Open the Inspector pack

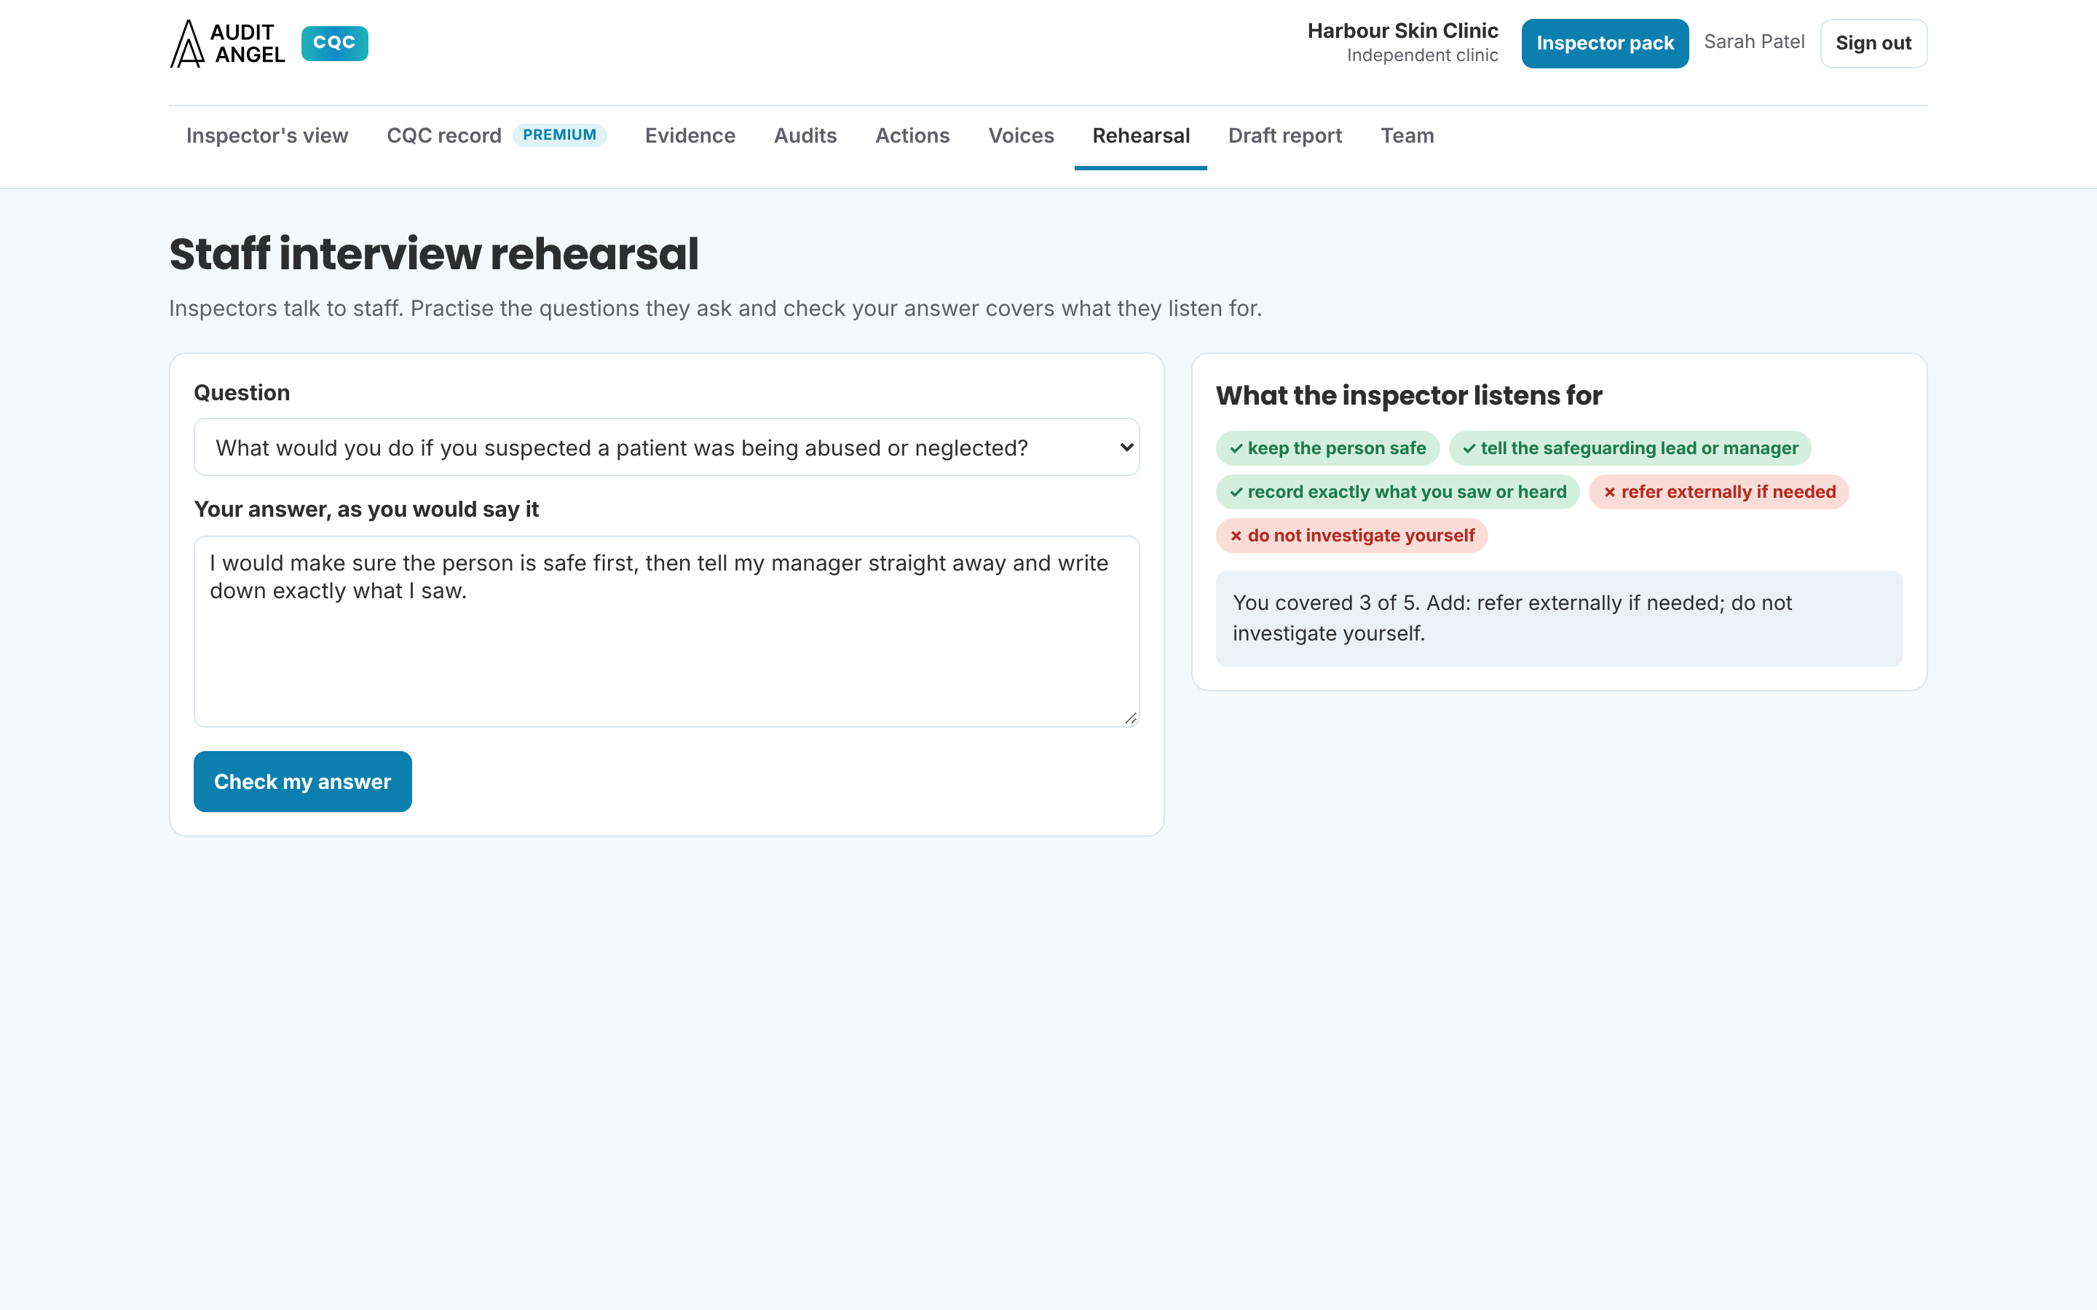pyautogui.click(x=1605, y=44)
